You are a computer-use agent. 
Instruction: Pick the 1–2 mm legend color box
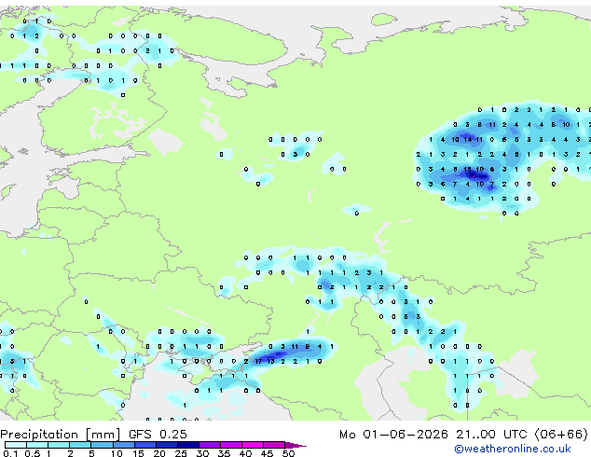pos(59,445)
